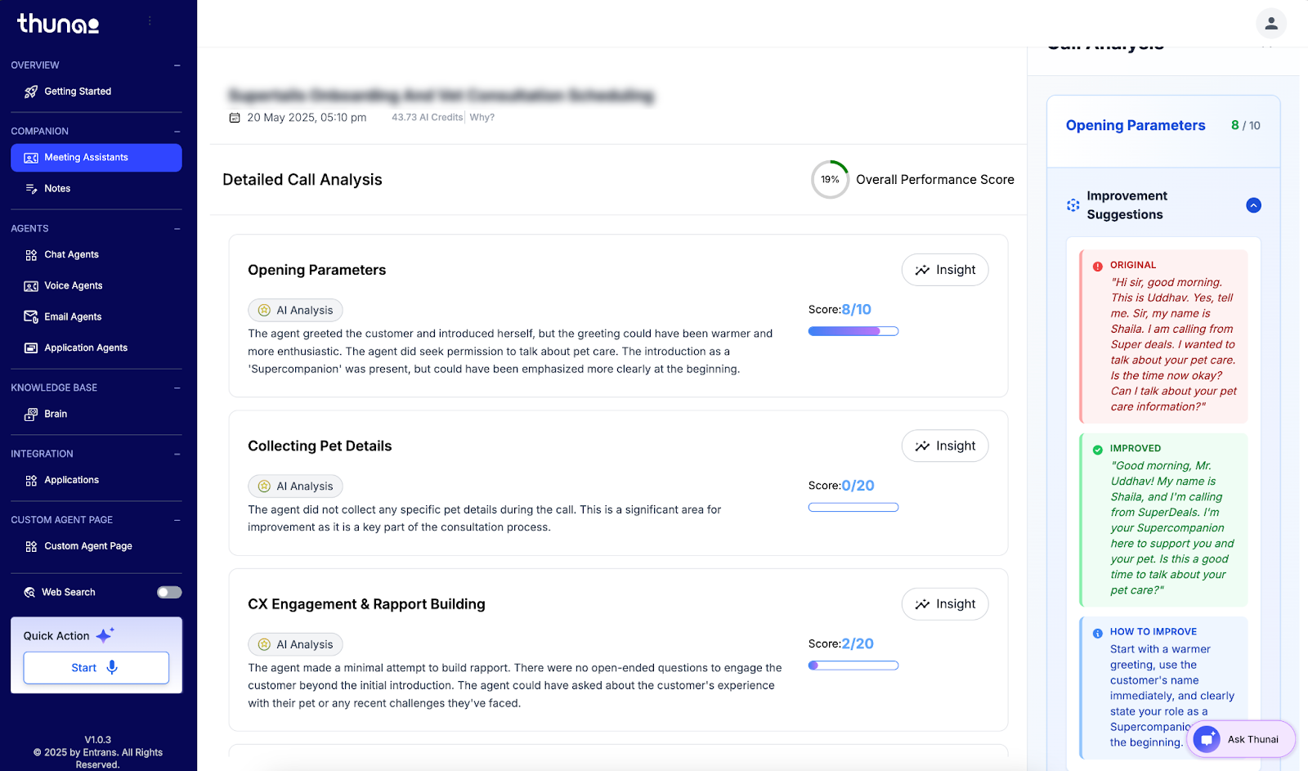1308x771 pixels.
Task: Click the Application Agents icon
Action: (31, 348)
